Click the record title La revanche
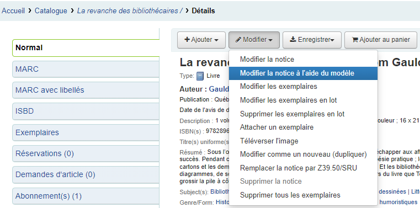The height and width of the screenshot is (208, 420). click(204, 62)
